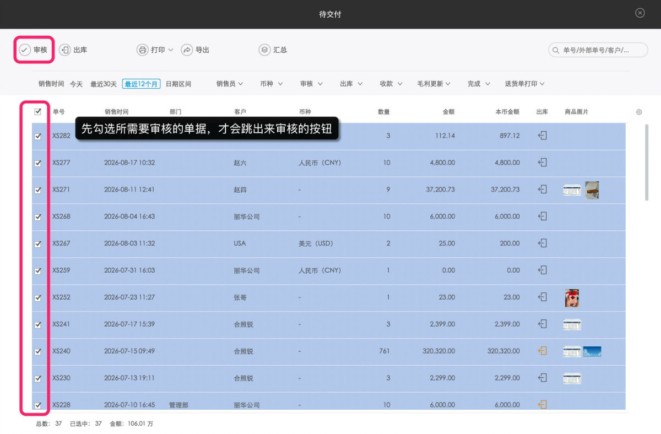This screenshot has width=661, height=434.
Task: Uncheck the XS271 row checkbox
Action: 38,190
